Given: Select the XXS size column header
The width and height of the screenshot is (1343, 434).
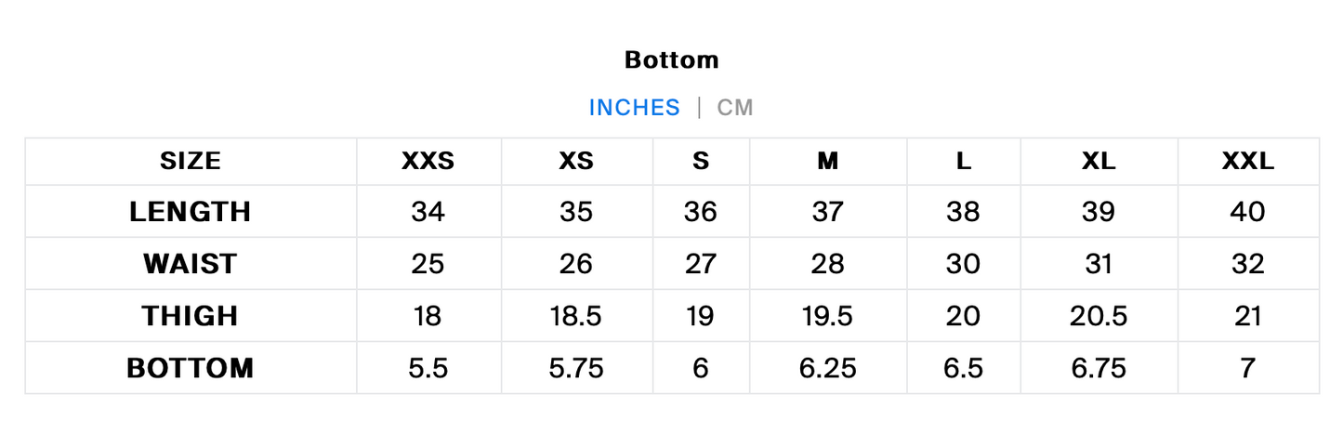Looking at the screenshot, I should tap(428, 162).
